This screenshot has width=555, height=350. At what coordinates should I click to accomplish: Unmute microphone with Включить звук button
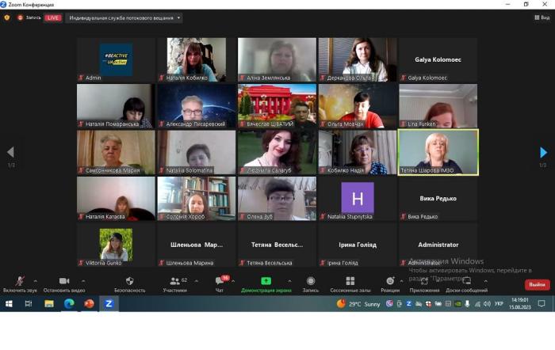point(19,283)
